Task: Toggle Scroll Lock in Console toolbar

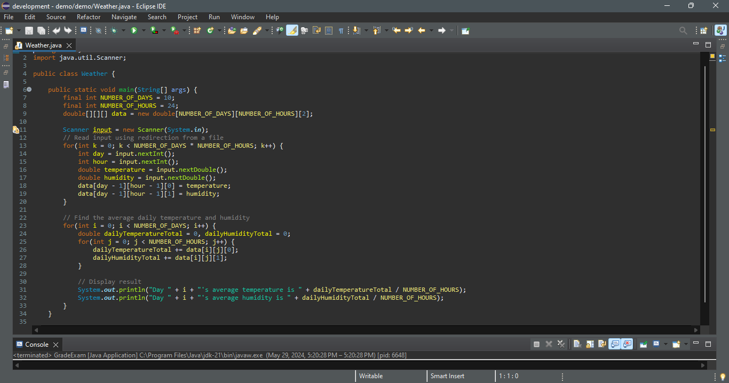Action: pyautogui.click(x=590, y=344)
